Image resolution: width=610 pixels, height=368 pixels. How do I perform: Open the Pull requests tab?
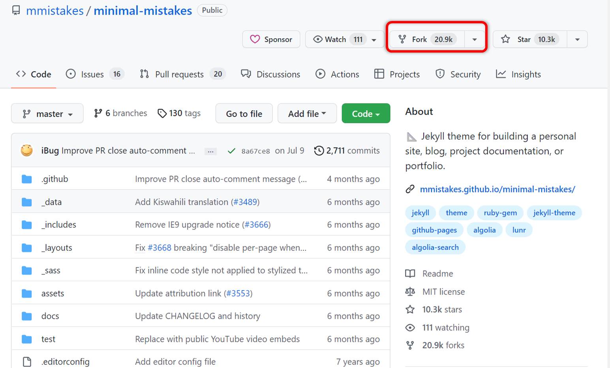(183, 74)
